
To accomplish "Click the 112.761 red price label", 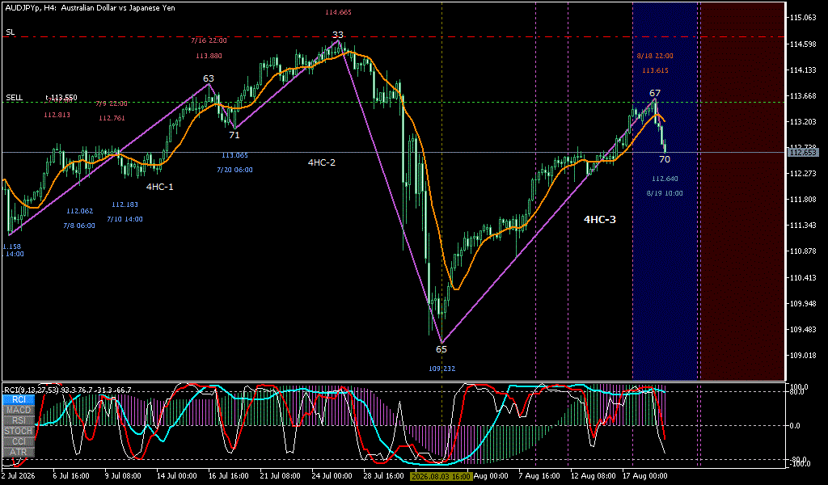I will pos(112,118).
